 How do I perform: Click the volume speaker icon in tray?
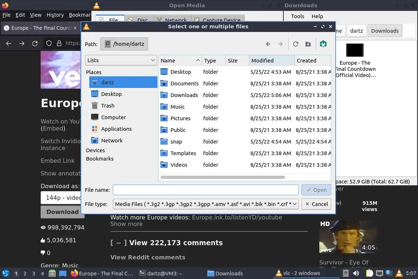pyautogui.click(x=356, y=273)
